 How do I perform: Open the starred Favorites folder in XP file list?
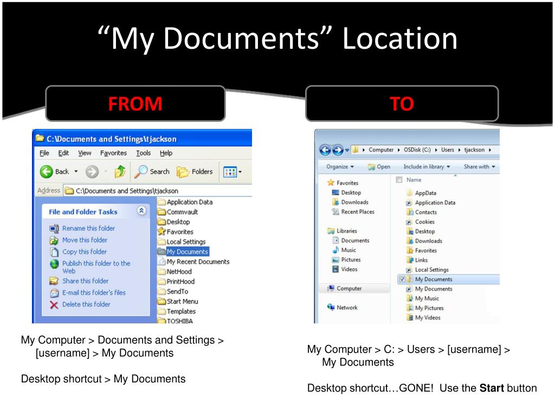pyautogui.click(x=176, y=232)
